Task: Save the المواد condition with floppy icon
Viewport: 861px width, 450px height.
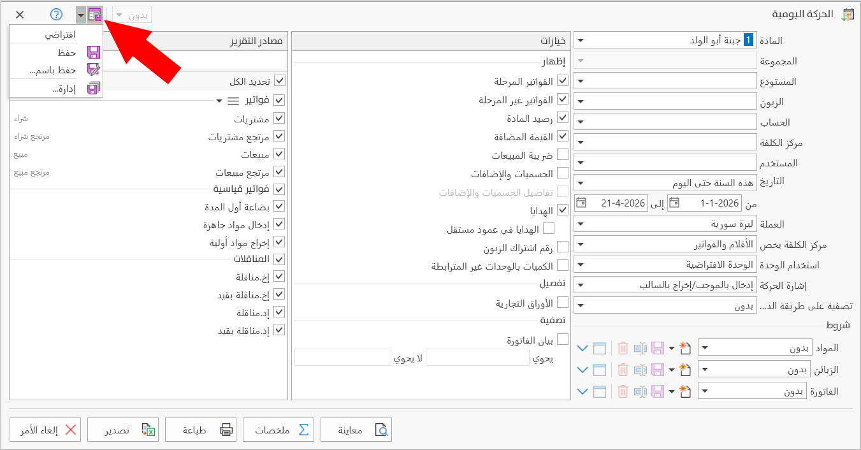Action: tap(658, 348)
